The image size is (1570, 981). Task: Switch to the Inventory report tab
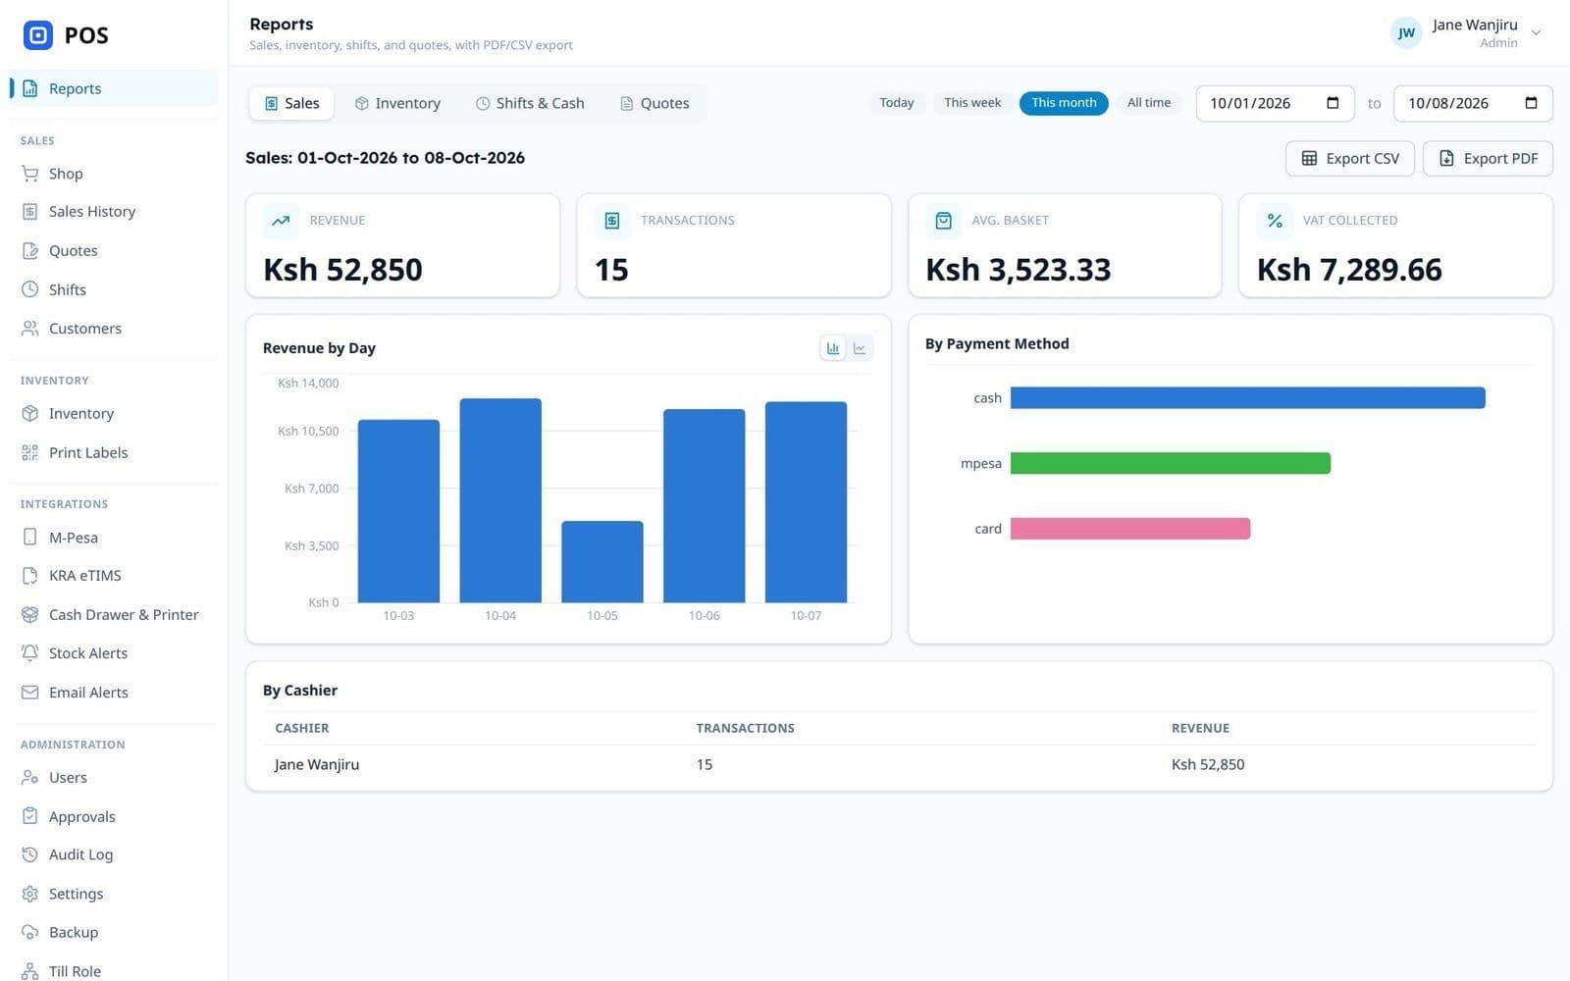pos(397,103)
